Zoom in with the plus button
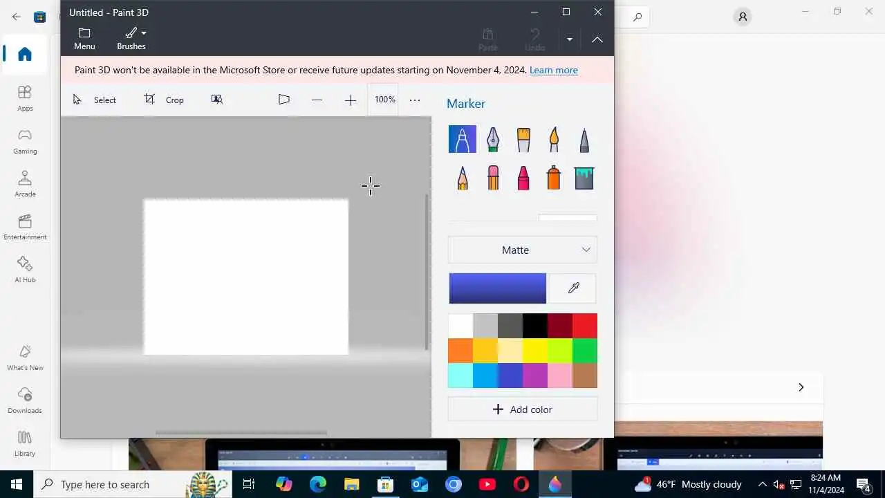885x498 pixels. click(x=351, y=100)
